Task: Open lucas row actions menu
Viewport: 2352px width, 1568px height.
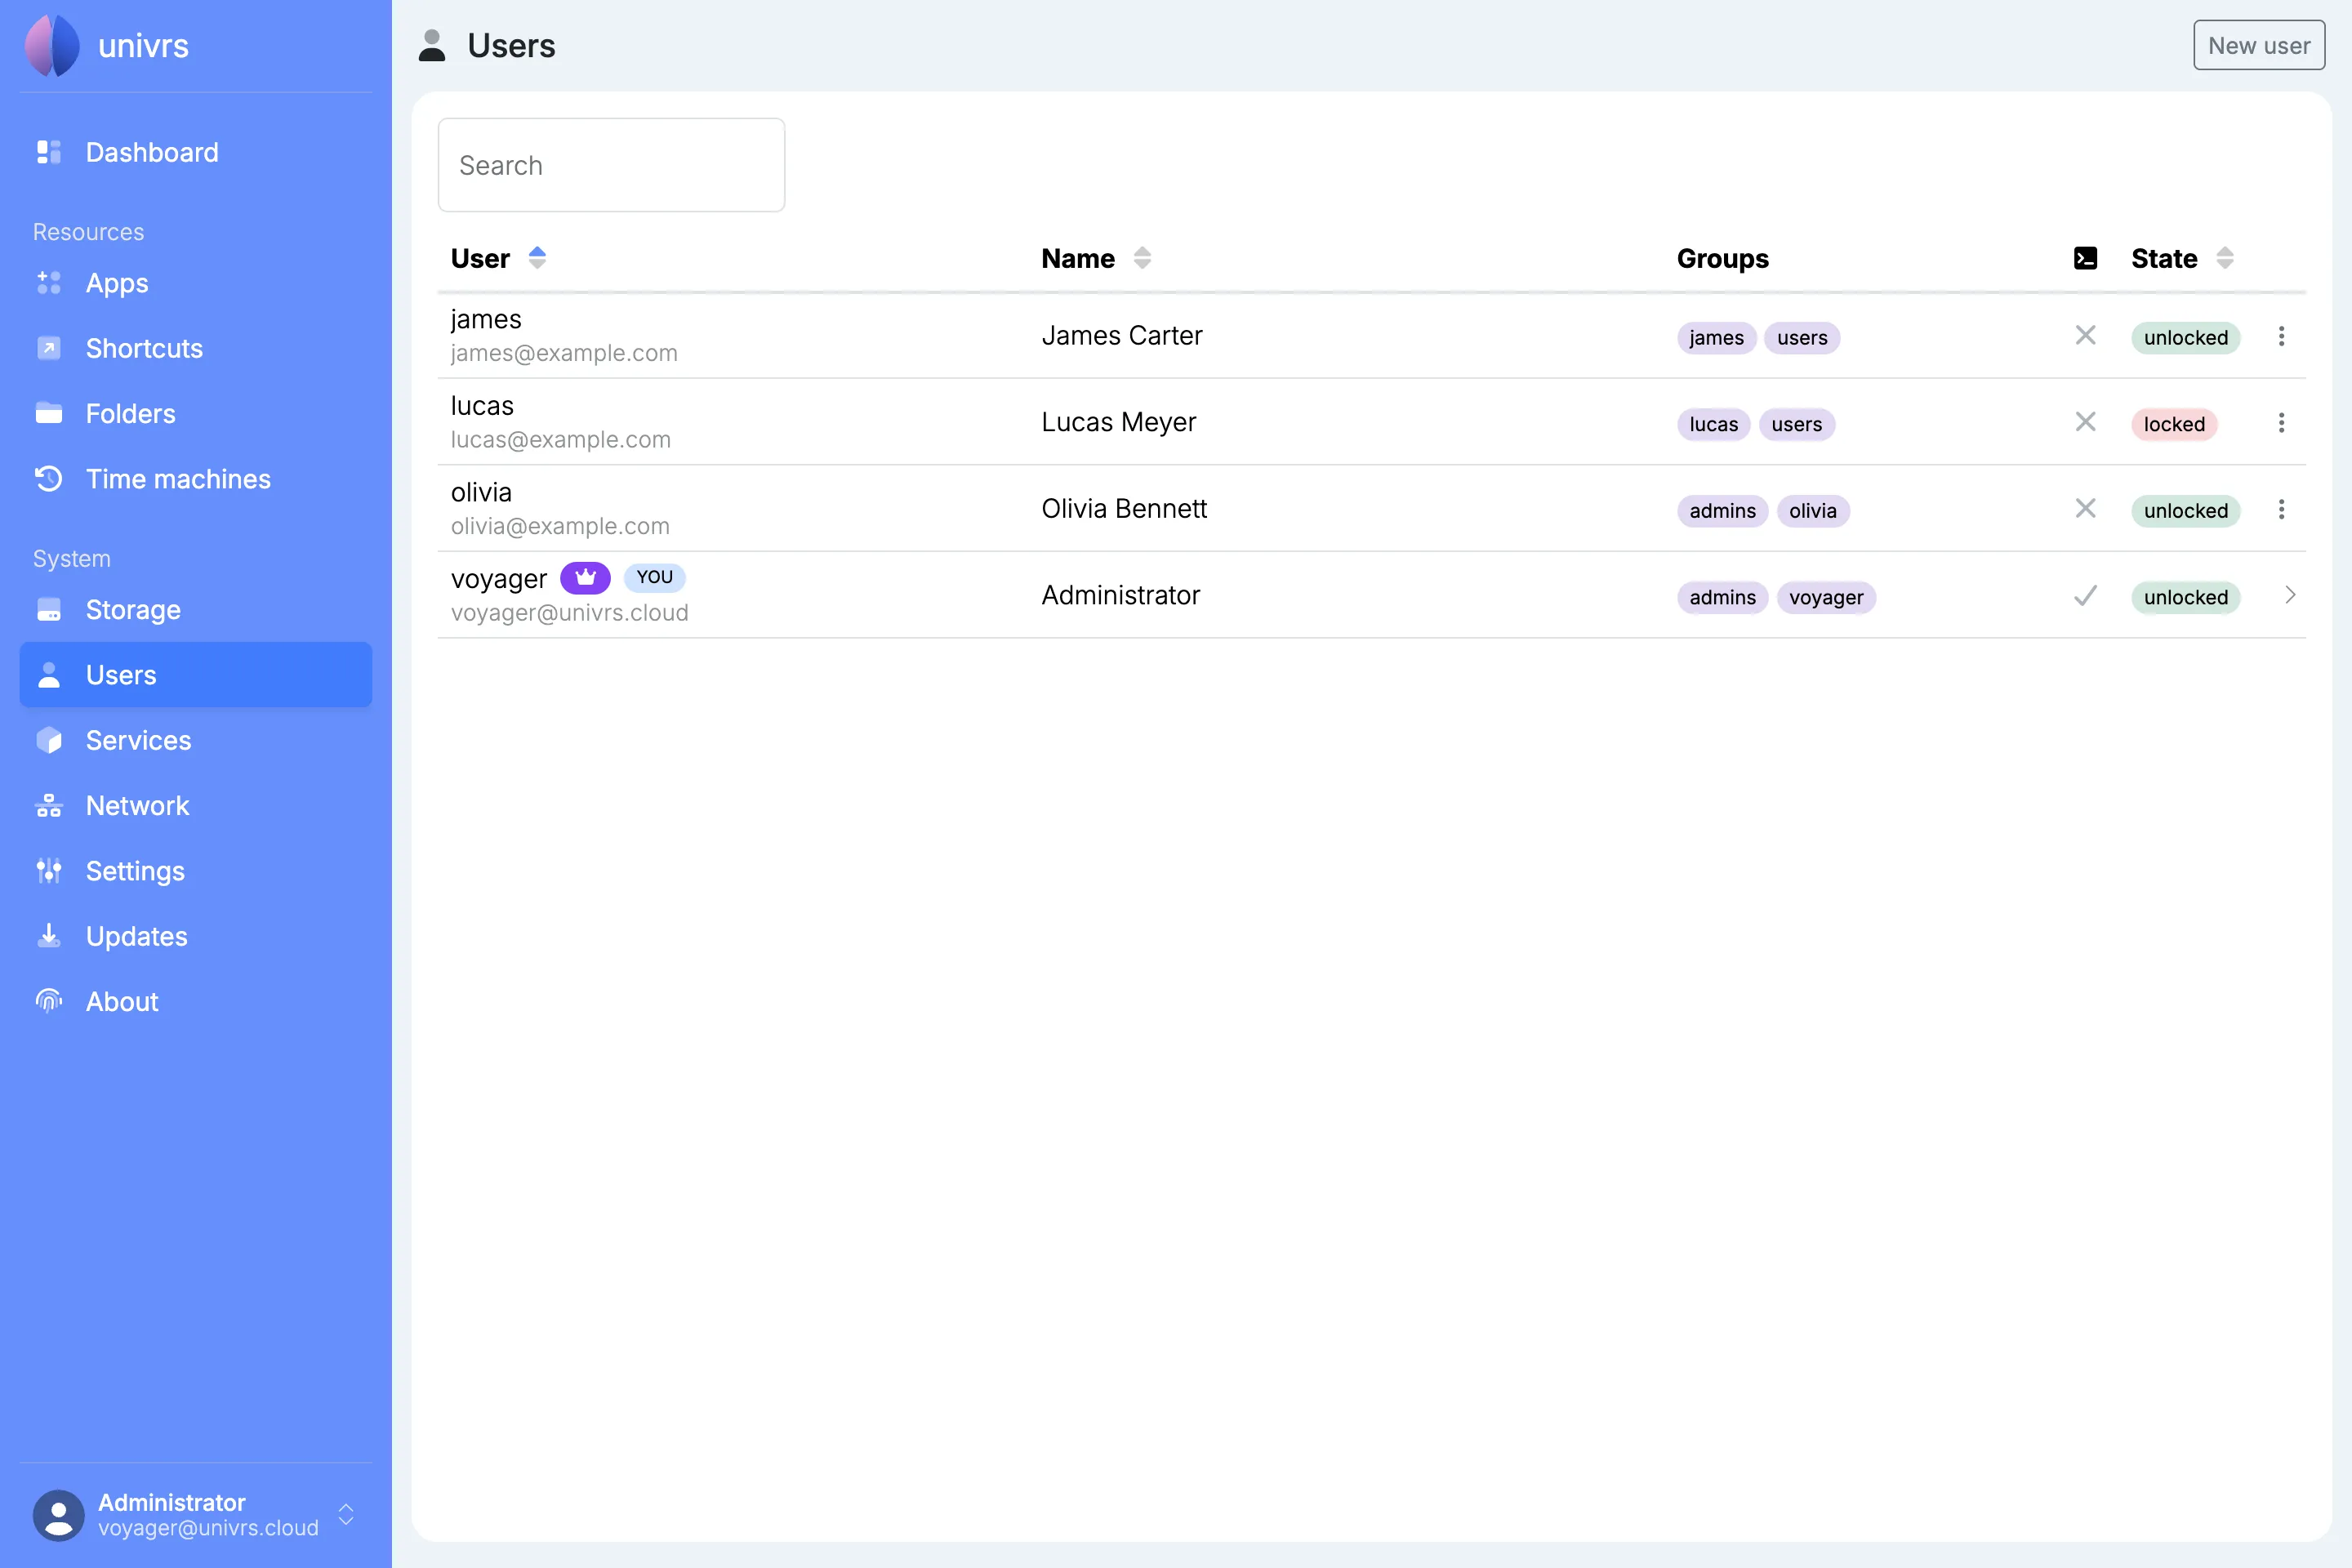Action: [2281, 423]
